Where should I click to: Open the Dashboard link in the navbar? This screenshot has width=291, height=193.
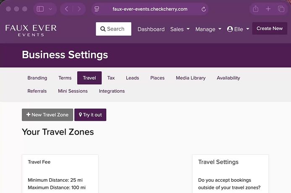click(151, 29)
